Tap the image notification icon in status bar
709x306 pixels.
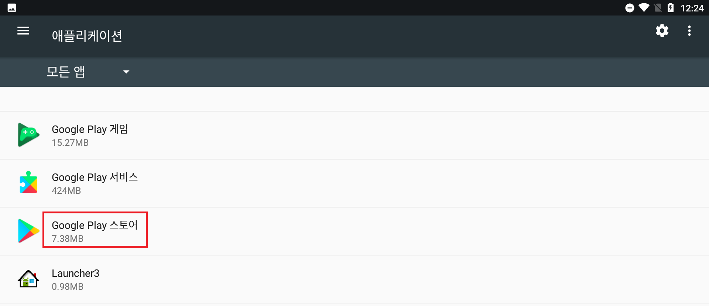(x=12, y=8)
